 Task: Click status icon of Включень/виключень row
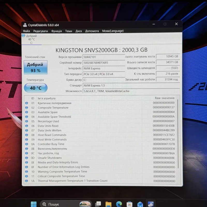coord(27,149)
